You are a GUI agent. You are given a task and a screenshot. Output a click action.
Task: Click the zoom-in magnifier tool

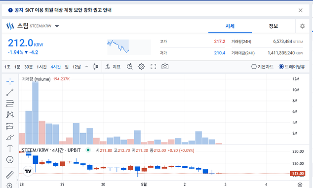coord(9,185)
